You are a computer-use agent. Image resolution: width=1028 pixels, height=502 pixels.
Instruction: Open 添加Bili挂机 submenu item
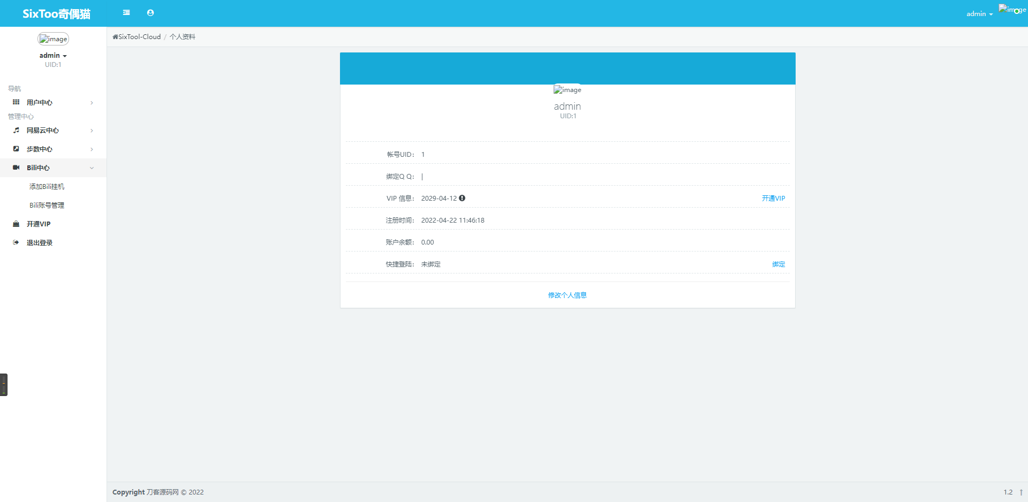(x=47, y=186)
